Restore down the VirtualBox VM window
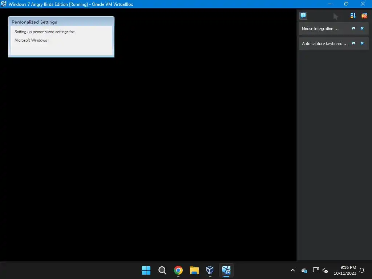The width and height of the screenshot is (372, 279). (346, 4)
